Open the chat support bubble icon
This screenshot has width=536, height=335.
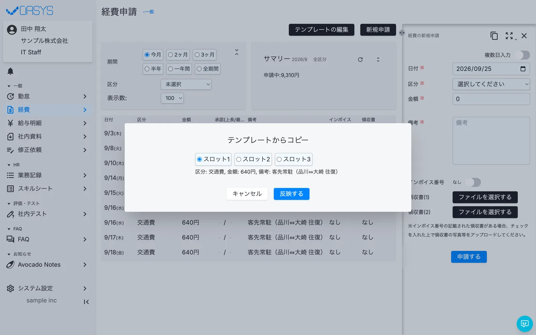[525, 324]
